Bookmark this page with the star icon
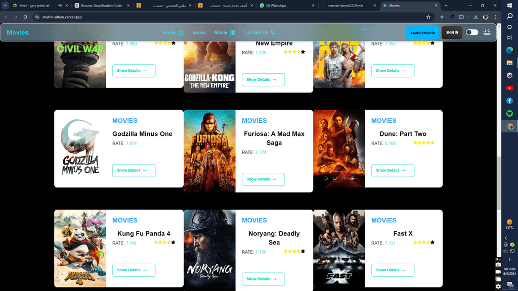This screenshot has width=518, height=291. coord(428,17)
